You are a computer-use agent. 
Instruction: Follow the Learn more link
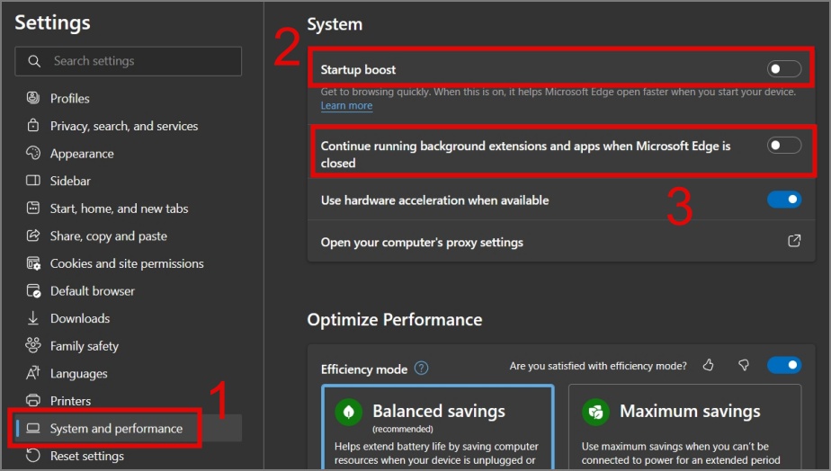click(346, 105)
